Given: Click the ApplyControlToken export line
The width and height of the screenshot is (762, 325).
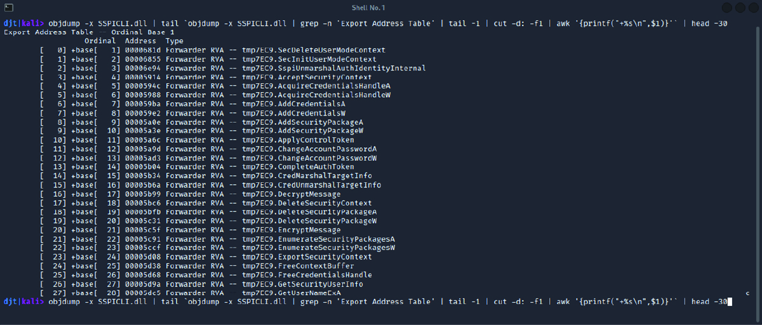Looking at the screenshot, I should [197, 140].
